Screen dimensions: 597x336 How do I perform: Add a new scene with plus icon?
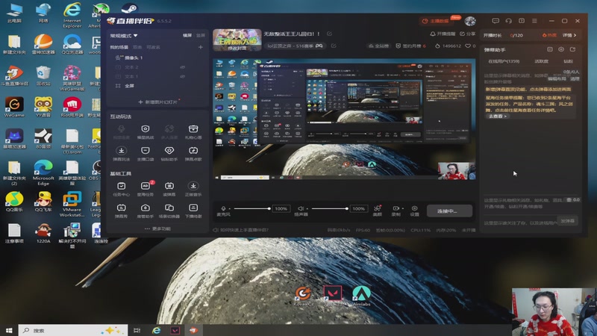tap(201, 47)
